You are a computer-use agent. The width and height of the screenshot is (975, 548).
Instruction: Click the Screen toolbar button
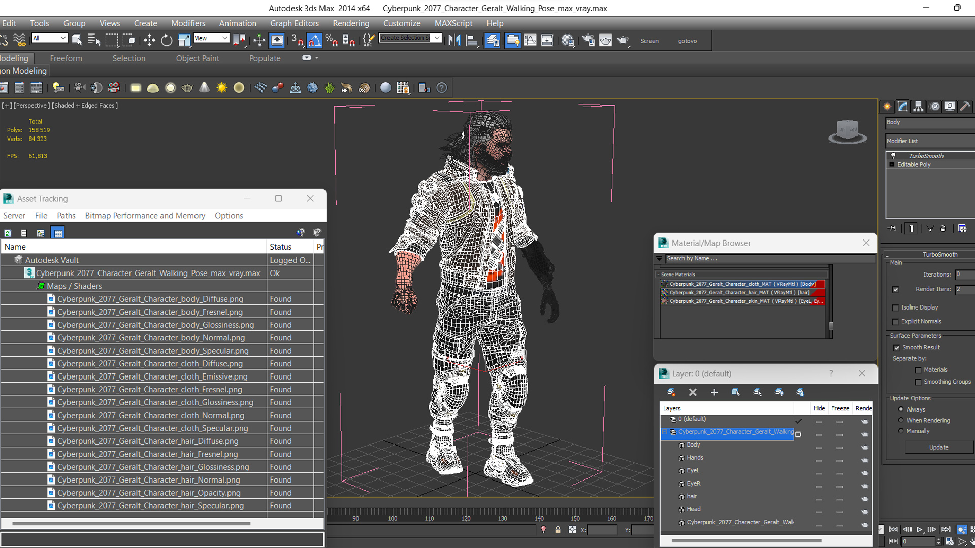pyautogui.click(x=649, y=41)
